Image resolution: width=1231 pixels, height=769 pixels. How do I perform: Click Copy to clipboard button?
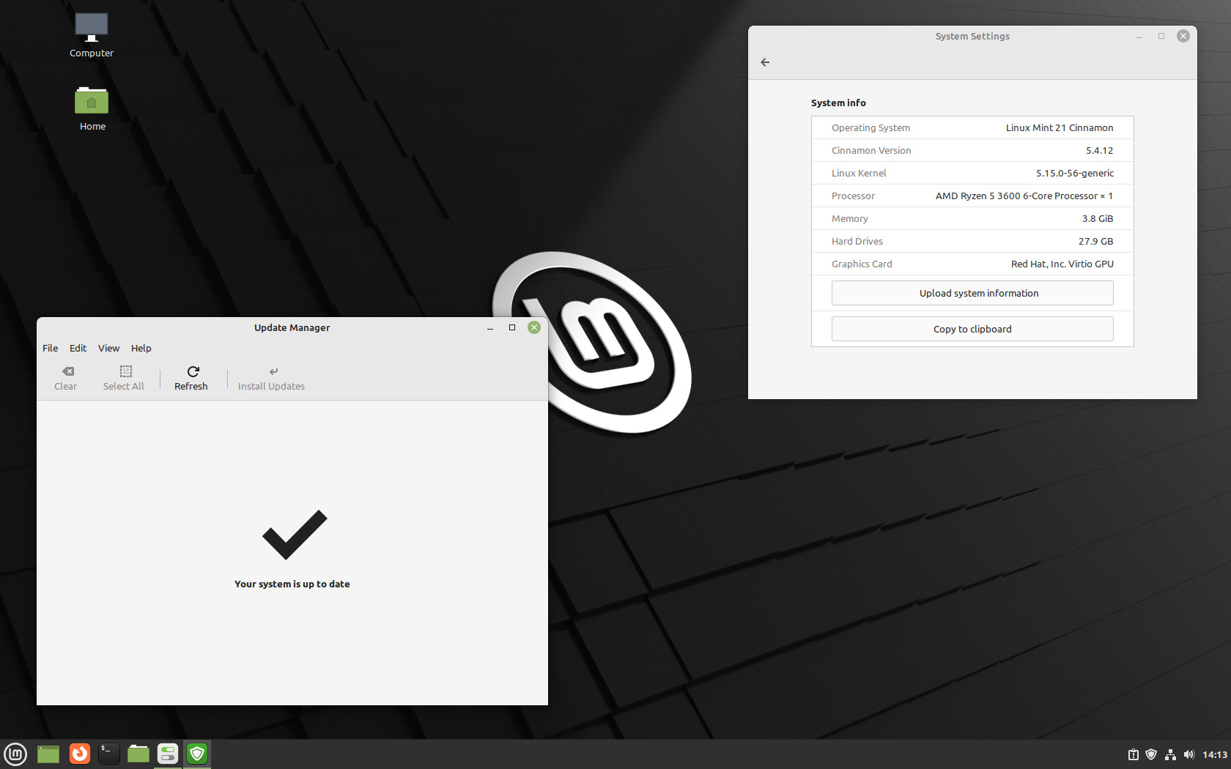tap(972, 329)
